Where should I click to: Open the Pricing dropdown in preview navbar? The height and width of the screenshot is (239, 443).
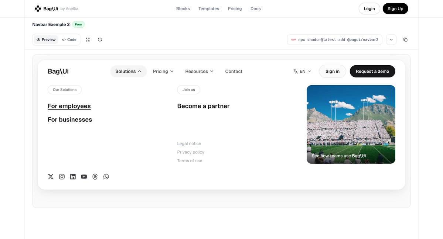click(163, 72)
